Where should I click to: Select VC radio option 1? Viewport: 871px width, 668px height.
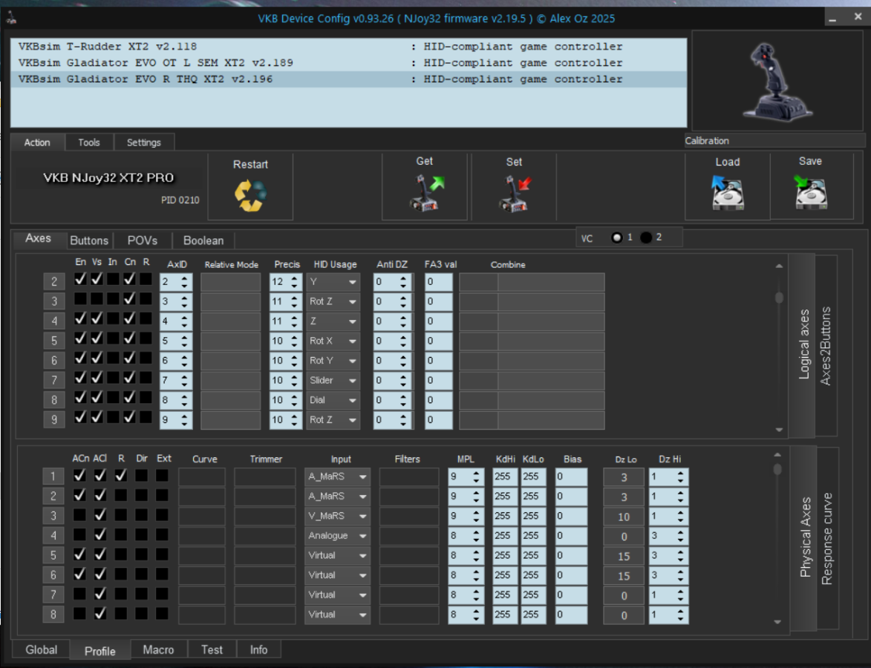pyautogui.click(x=616, y=238)
